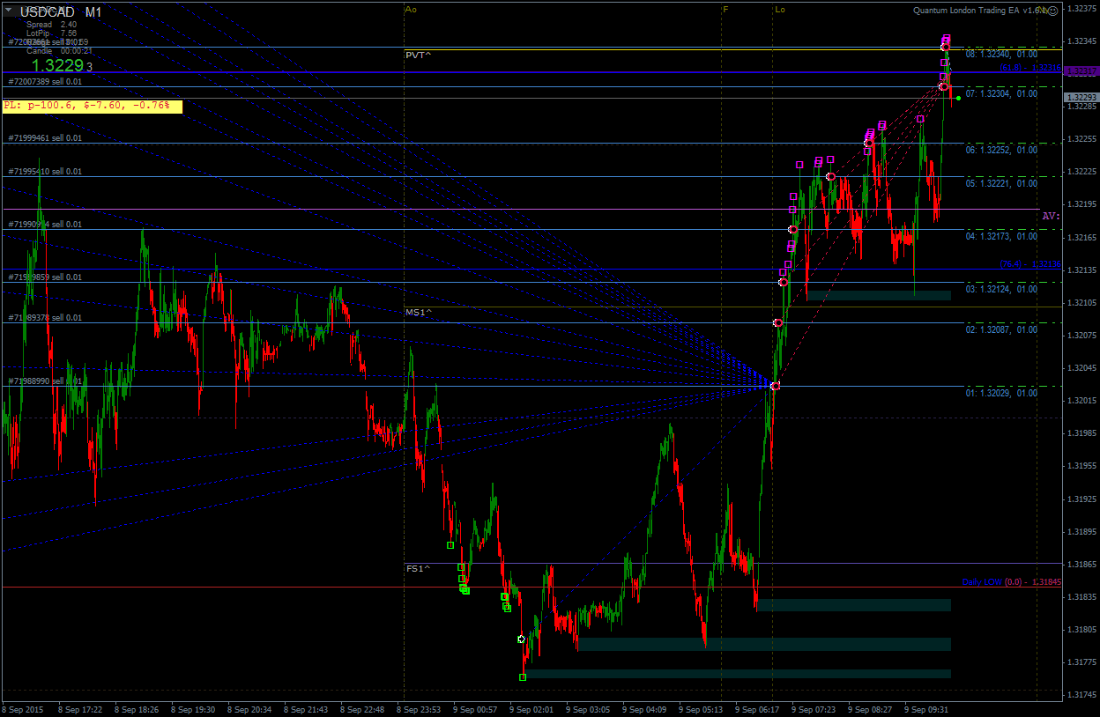This screenshot has height=717, width=1100.
Task: Select the USDCAD M1 chart title
Action: click(x=61, y=11)
